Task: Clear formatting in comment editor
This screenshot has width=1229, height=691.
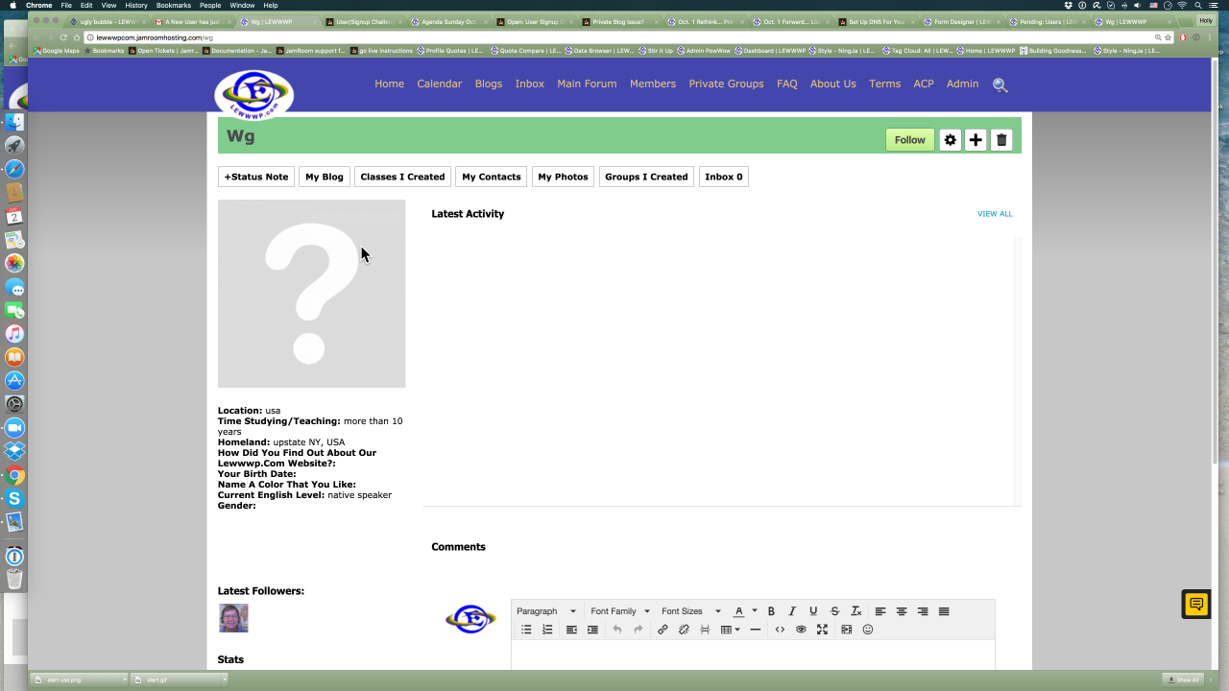Action: (x=855, y=611)
